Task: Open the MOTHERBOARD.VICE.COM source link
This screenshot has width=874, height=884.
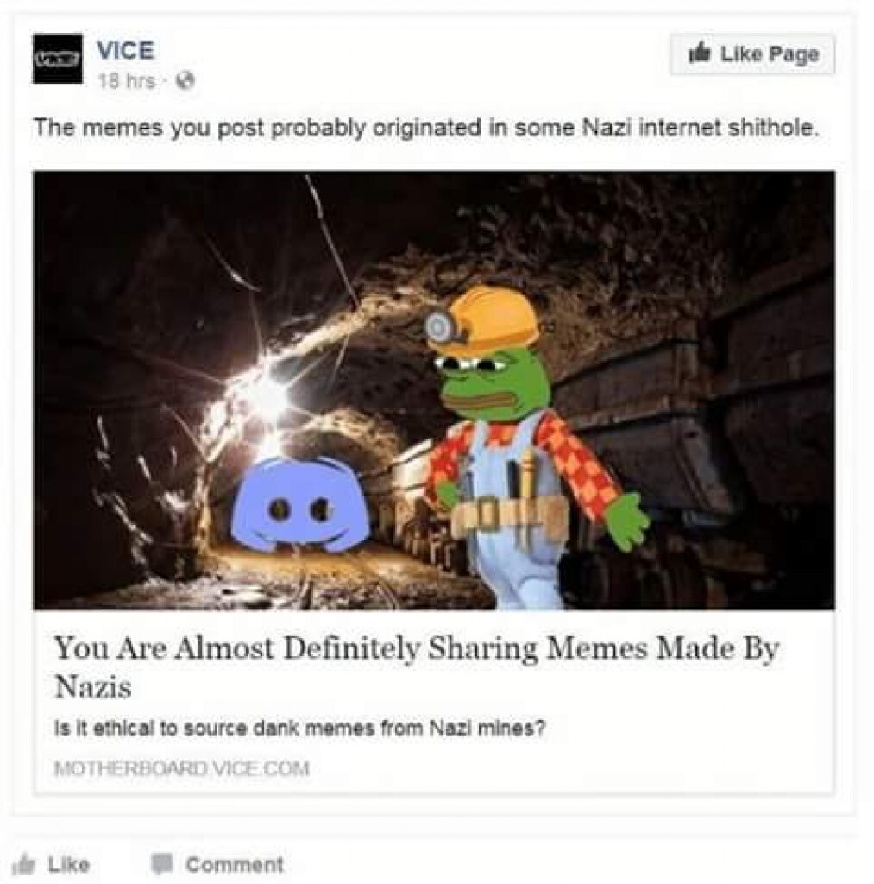Action: (182, 768)
